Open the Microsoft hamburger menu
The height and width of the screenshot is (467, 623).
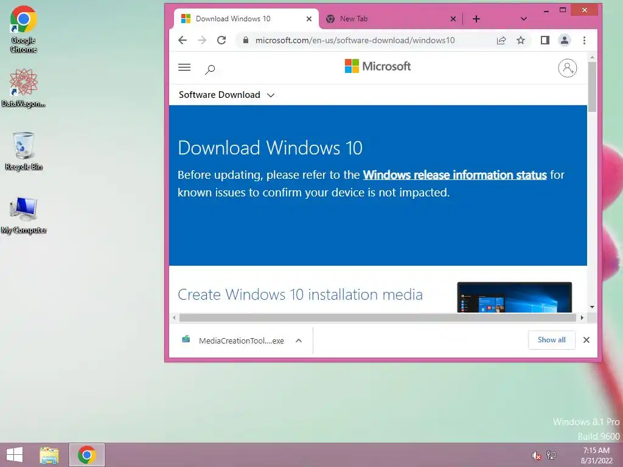[x=184, y=67]
